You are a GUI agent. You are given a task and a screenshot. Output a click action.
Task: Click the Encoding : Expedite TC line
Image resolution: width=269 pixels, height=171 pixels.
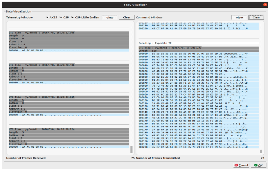point(199,43)
